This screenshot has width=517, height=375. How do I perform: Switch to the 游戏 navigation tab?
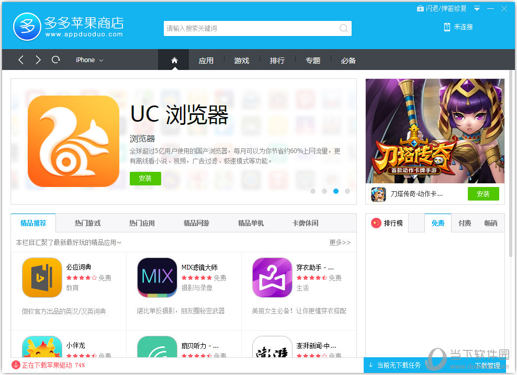click(242, 60)
